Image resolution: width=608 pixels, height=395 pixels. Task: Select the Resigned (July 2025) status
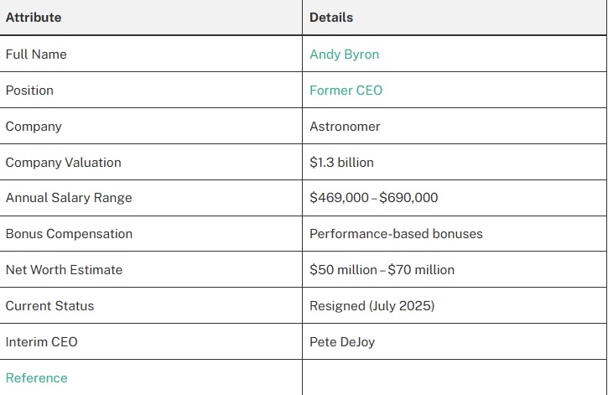click(x=372, y=306)
